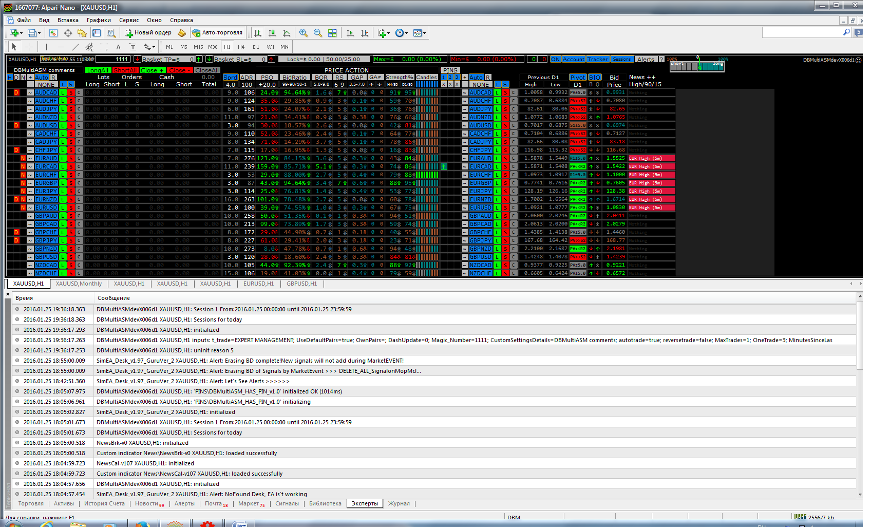Toggle the Terminal panel icon
The height and width of the screenshot is (527, 871).
97,32
